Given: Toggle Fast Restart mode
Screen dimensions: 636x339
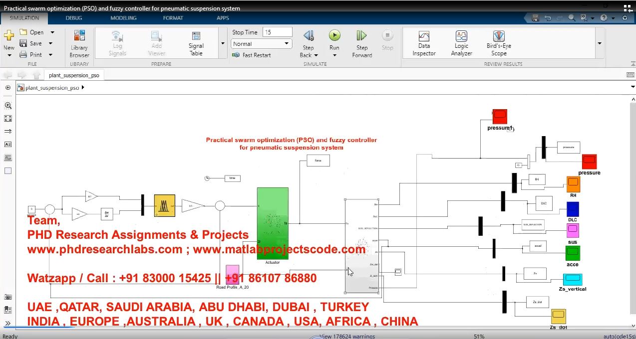Looking at the screenshot, I should [252, 55].
